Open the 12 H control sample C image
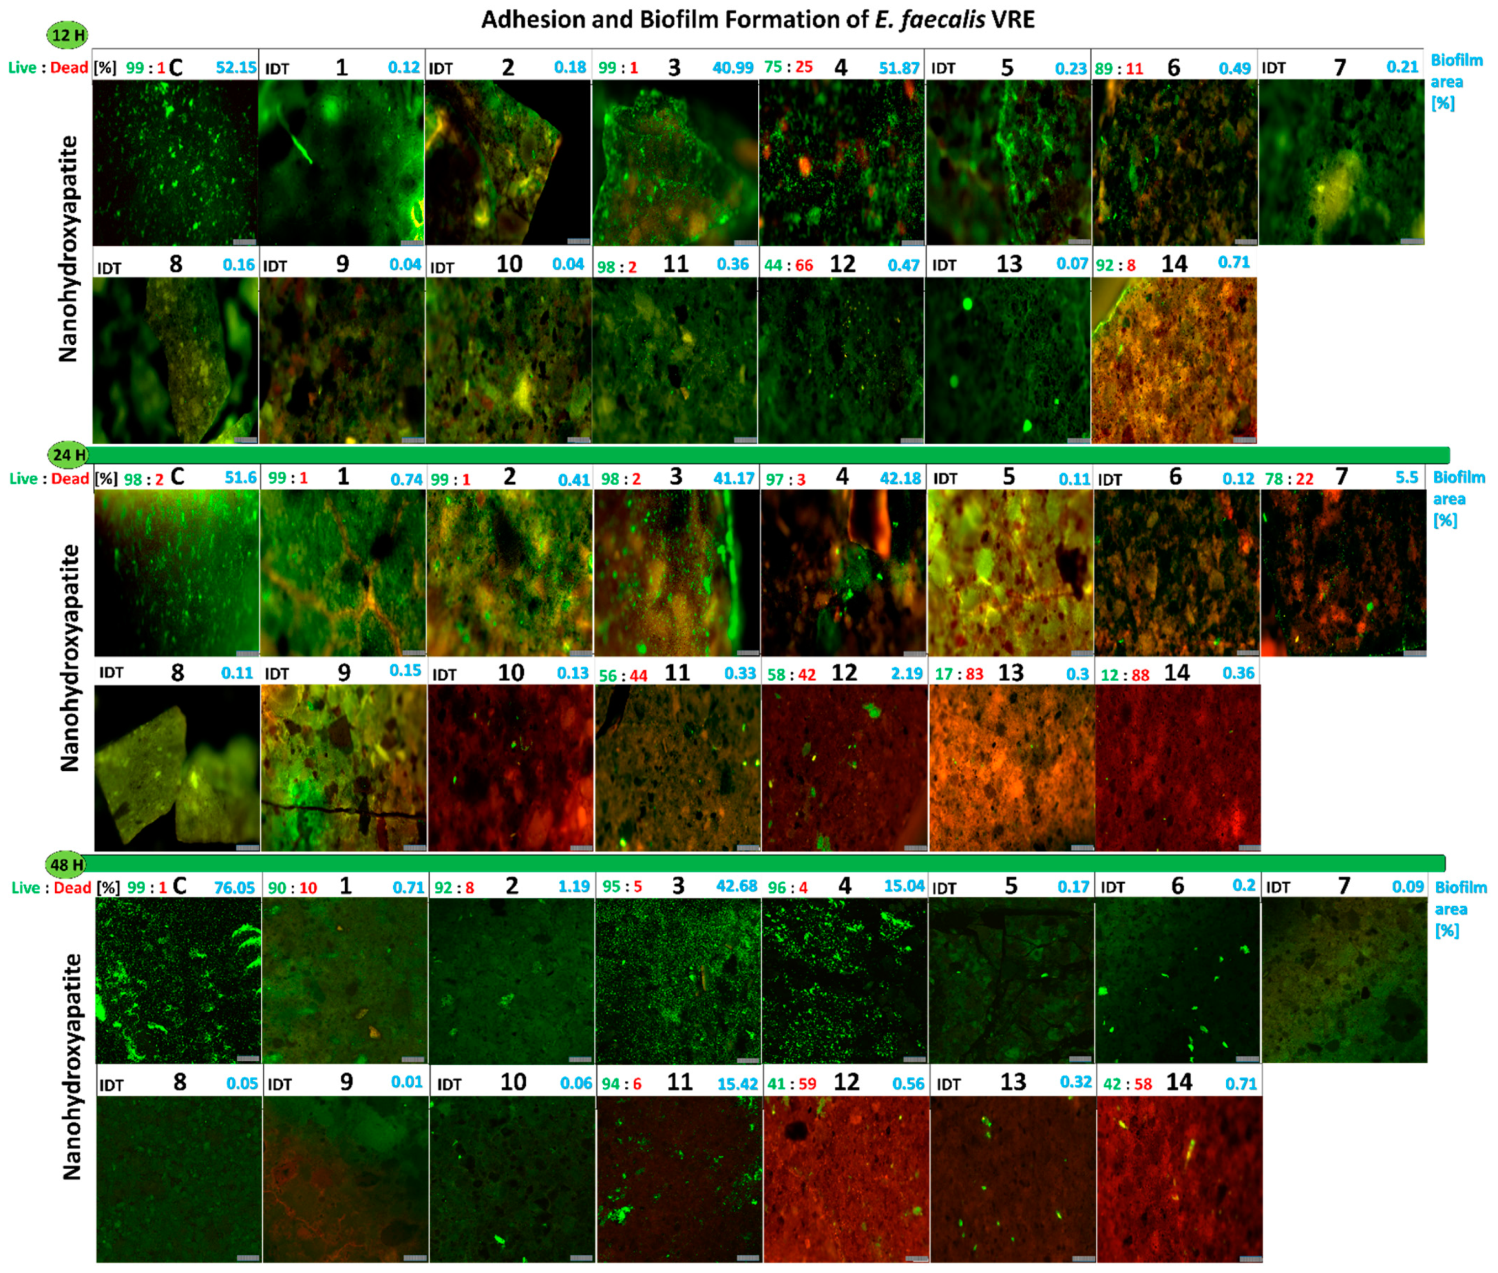 (x=175, y=162)
